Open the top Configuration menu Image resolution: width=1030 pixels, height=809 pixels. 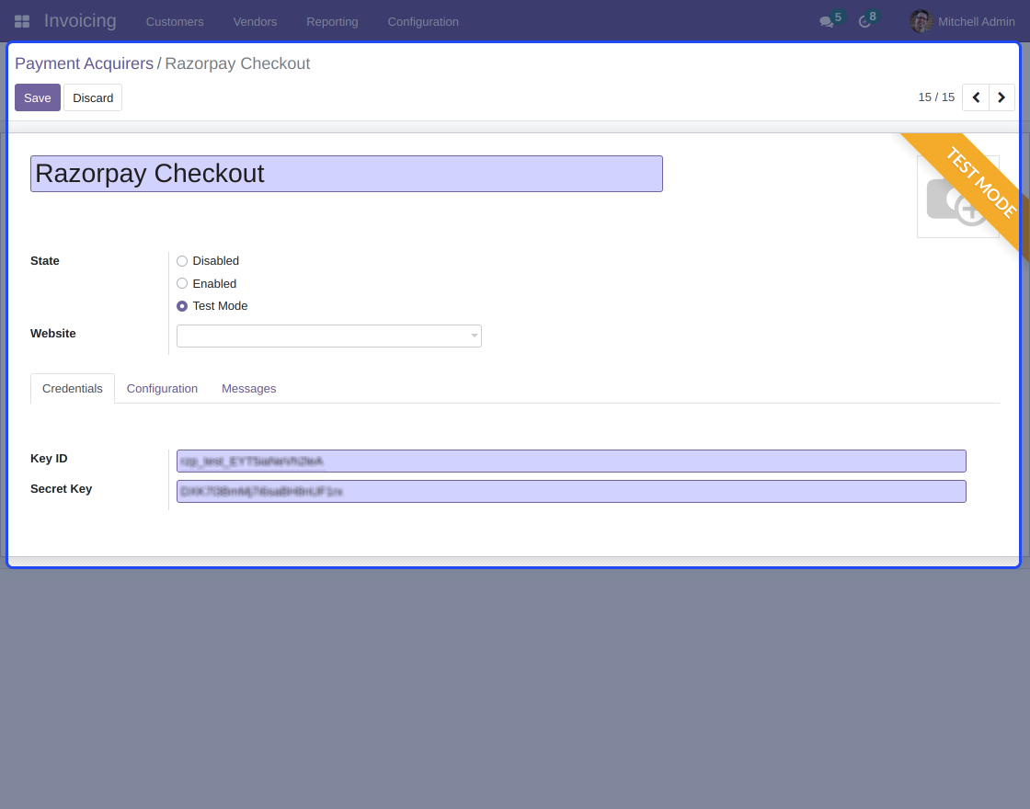click(x=423, y=22)
